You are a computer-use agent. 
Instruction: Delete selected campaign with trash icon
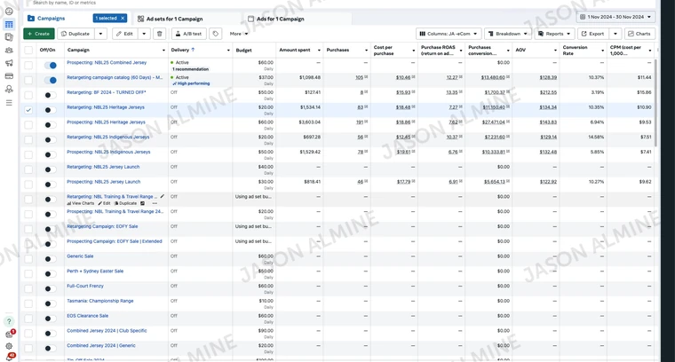[160, 34]
